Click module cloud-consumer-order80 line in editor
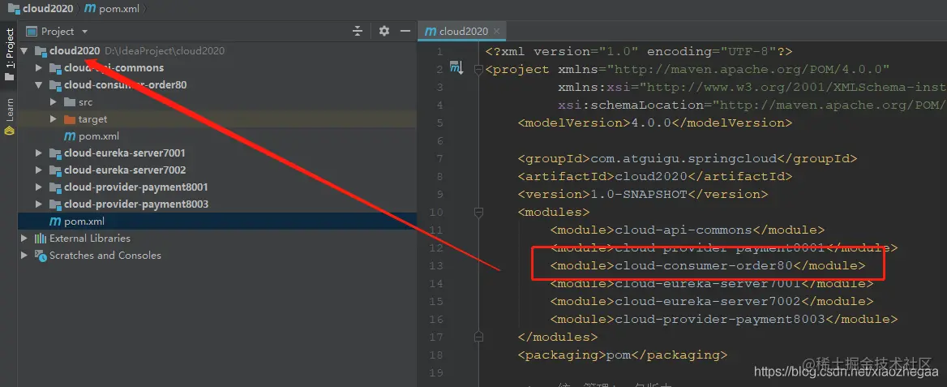Image resolution: width=947 pixels, height=387 pixels. coord(707,265)
